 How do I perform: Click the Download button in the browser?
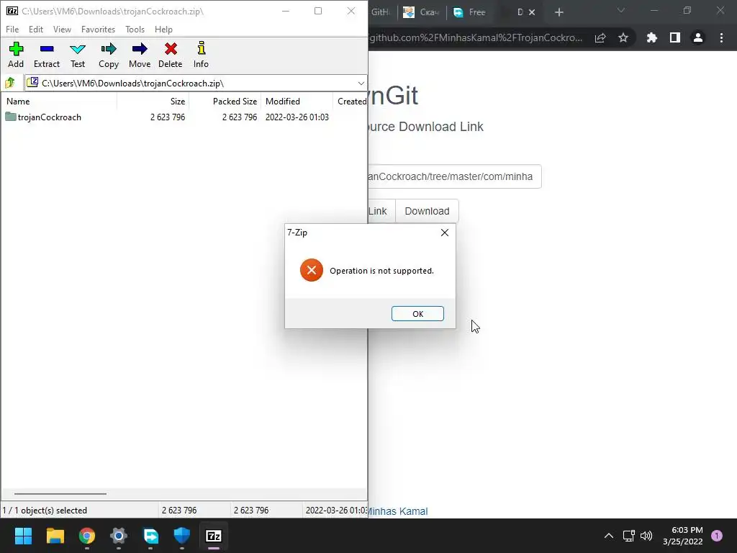[427, 211]
